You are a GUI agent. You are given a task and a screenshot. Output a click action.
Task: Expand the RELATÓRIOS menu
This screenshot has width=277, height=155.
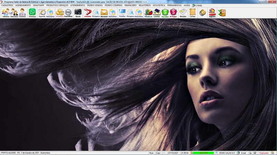tap(144, 6)
